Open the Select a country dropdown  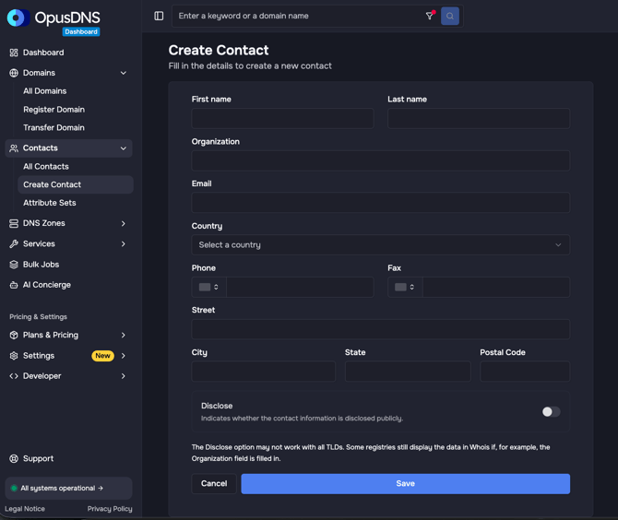pyautogui.click(x=380, y=244)
